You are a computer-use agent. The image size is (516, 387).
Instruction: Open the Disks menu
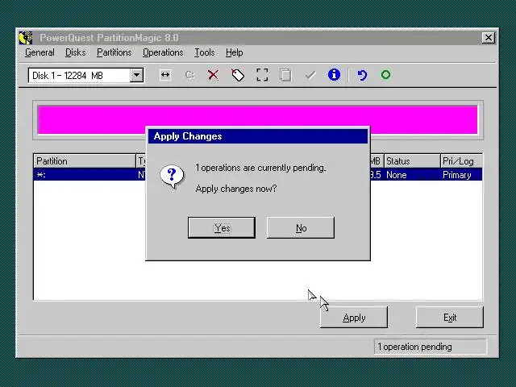(75, 52)
